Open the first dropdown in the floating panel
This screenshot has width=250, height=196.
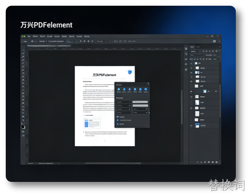(123, 102)
